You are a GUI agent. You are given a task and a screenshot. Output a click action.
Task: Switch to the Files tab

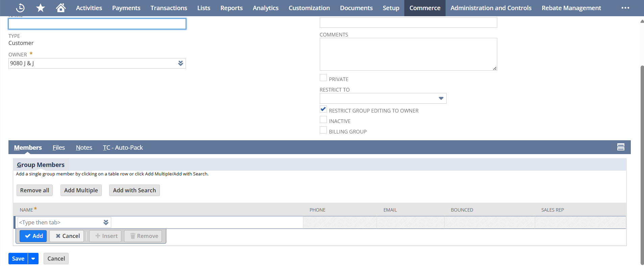(x=58, y=147)
